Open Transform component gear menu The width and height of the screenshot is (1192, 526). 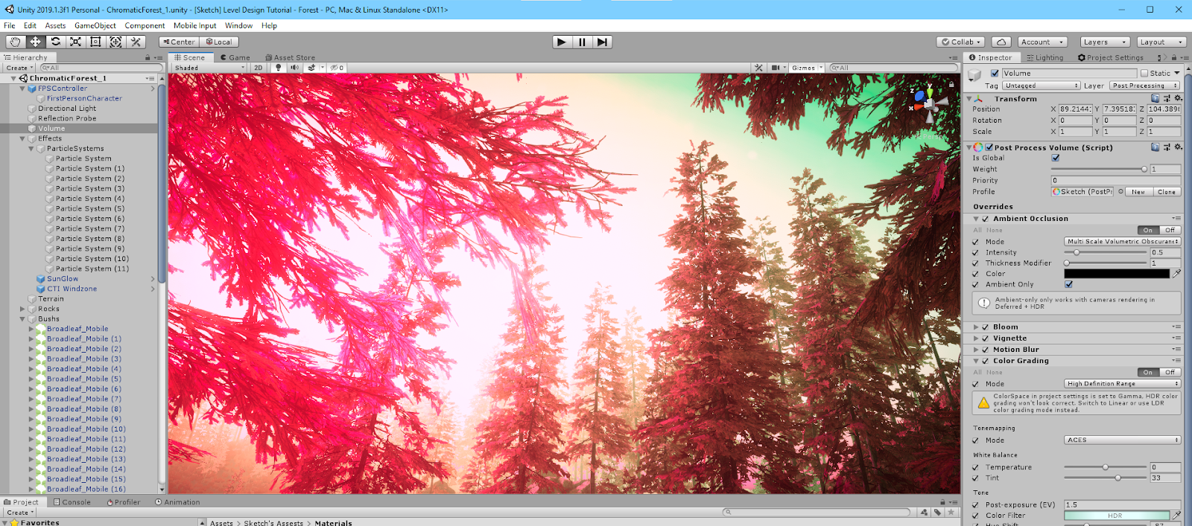[x=1178, y=98]
